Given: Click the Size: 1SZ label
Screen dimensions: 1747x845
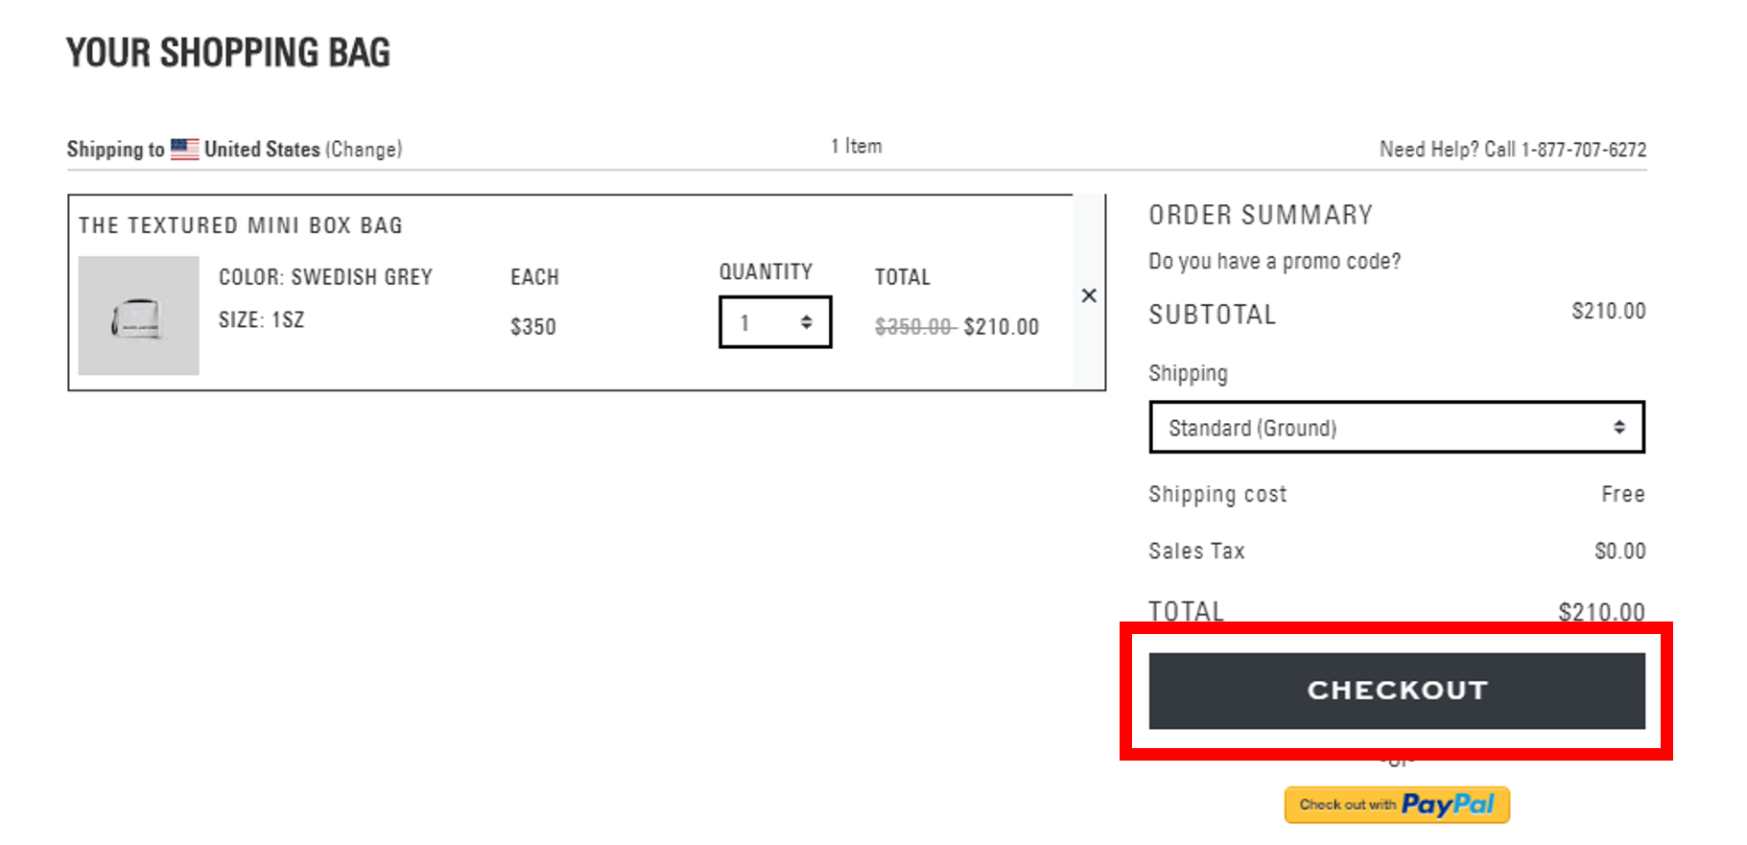Looking at the screenshot, I should pos(261,320).
